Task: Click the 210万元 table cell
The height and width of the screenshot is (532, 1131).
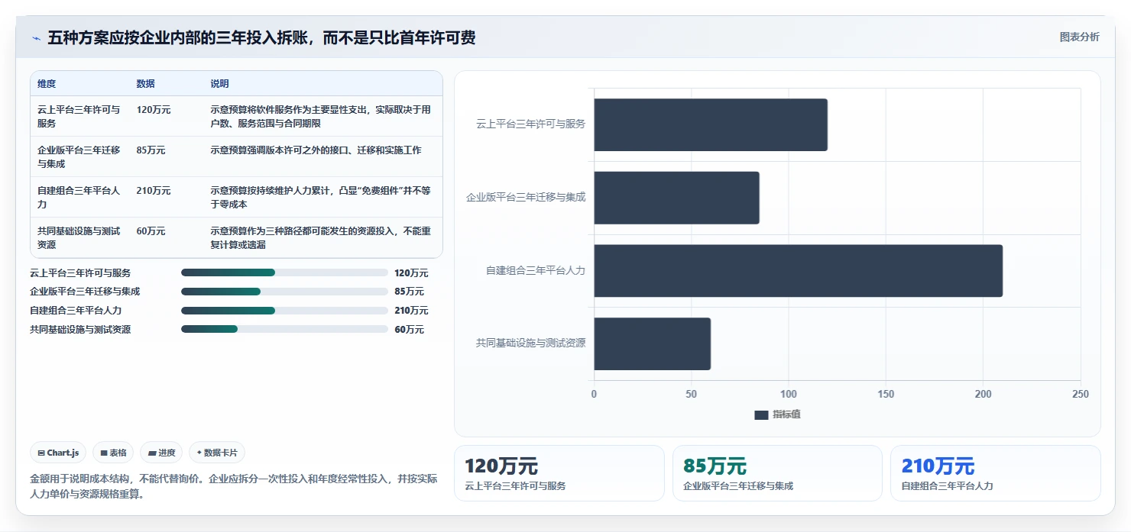Action: 154,191
